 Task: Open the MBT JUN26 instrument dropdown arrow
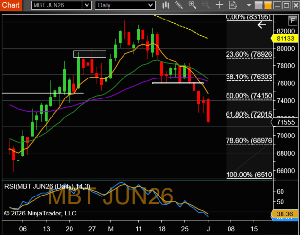click(87, 5)
